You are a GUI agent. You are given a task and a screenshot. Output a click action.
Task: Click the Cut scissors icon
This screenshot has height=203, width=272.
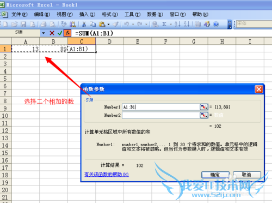click(x=84, y=24)
